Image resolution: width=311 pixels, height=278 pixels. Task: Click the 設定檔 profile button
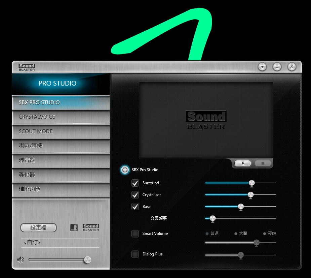38,228
